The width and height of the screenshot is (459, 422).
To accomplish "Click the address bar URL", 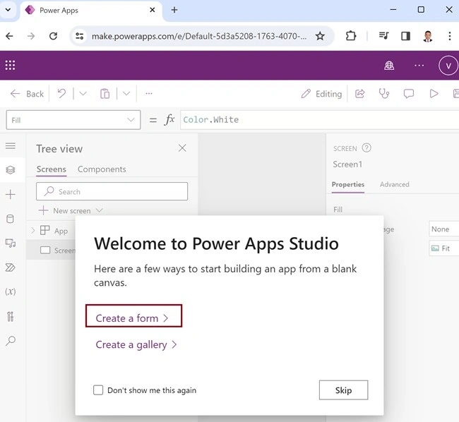I will tap(199, 36).
